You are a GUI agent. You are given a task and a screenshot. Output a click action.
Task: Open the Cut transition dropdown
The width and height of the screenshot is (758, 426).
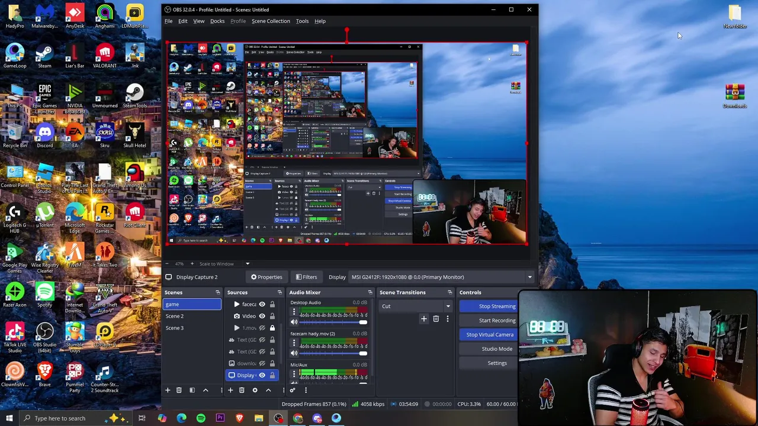tap(416, 306)
